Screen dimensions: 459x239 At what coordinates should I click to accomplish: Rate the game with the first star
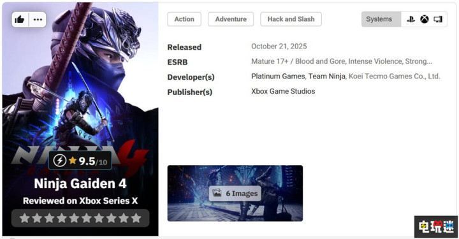click(x=24, y=218)
